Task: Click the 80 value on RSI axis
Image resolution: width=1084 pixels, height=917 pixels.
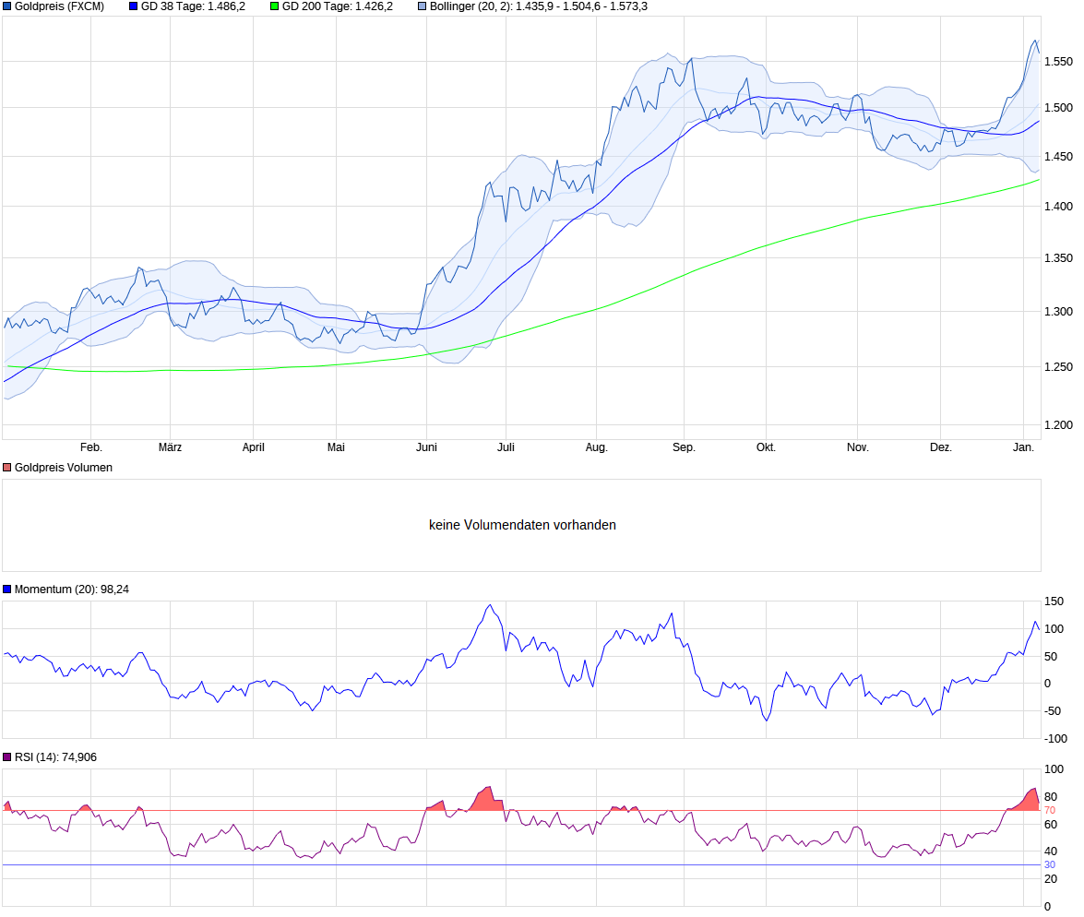Action: pos(1051,797)
